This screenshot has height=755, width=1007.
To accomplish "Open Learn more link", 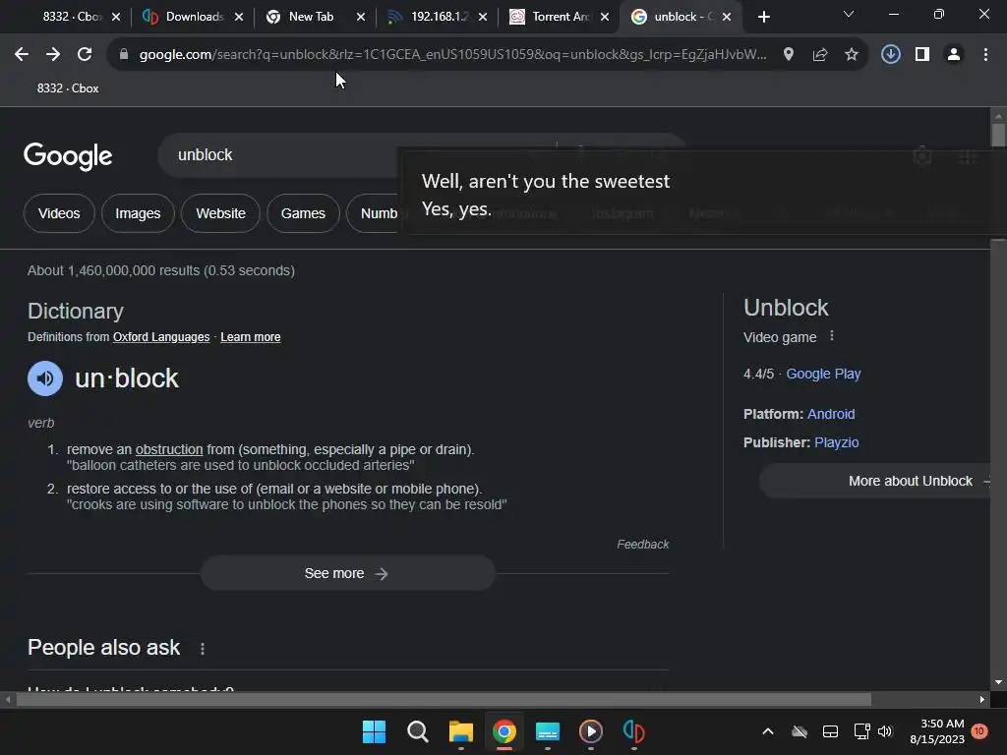I will click(x=251, y=337).
